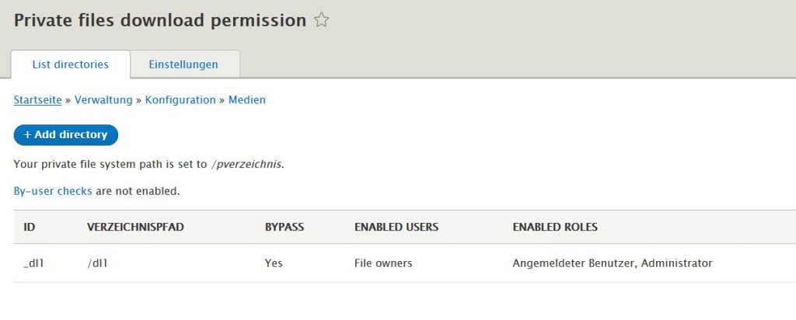Open the By-user checks link
796x320 pixels.
pyautogui.click(x=53, y=190)
